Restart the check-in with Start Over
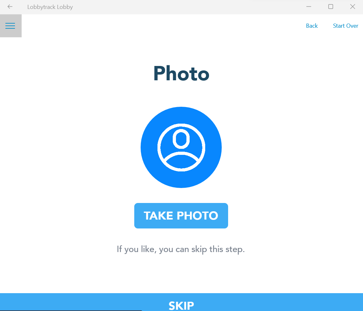Viewport: 363px width, 311px height. click(x=346, y=26)
